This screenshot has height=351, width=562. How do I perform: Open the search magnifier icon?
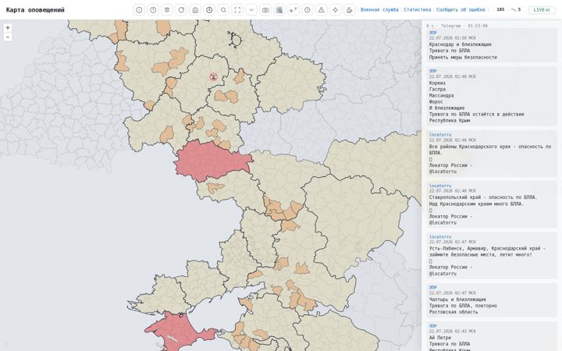(223, 10)
